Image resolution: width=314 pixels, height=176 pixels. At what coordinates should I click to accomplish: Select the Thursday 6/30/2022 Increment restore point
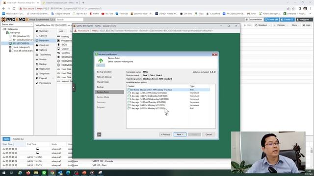pyautogui.click(x=169, y=93)
